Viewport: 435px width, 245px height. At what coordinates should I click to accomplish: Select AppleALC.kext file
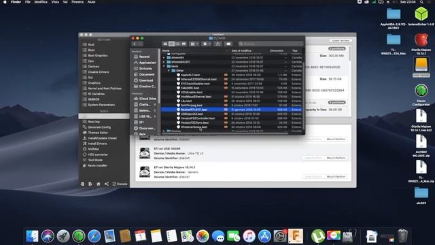[190, 75]
